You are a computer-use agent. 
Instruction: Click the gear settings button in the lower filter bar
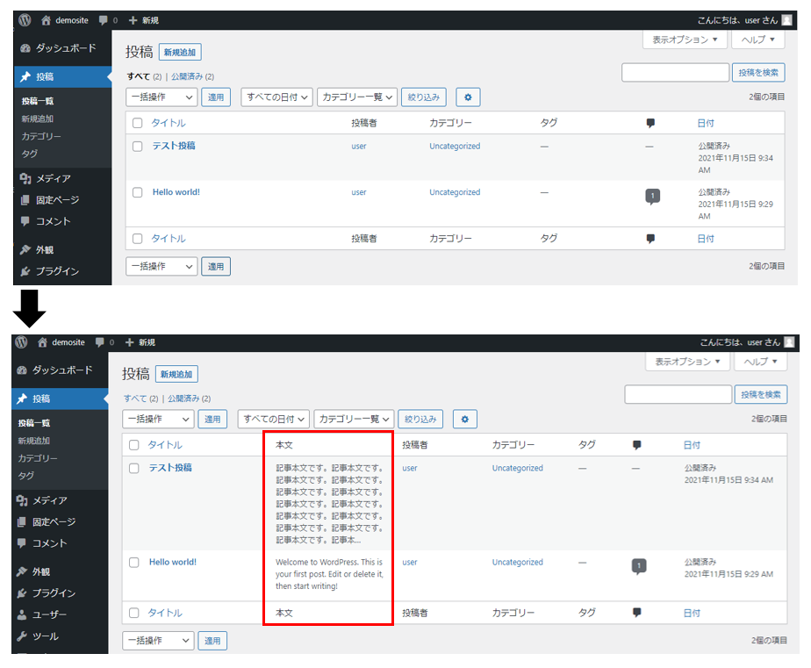coord(464,420)
